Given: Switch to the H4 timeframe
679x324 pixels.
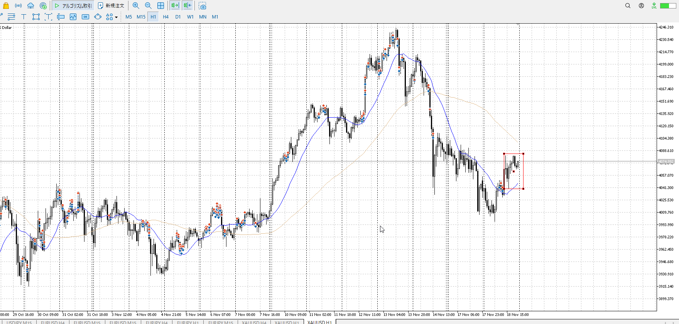Looking at the screenshot, I should pyautogui.click(x=166, y=17).
